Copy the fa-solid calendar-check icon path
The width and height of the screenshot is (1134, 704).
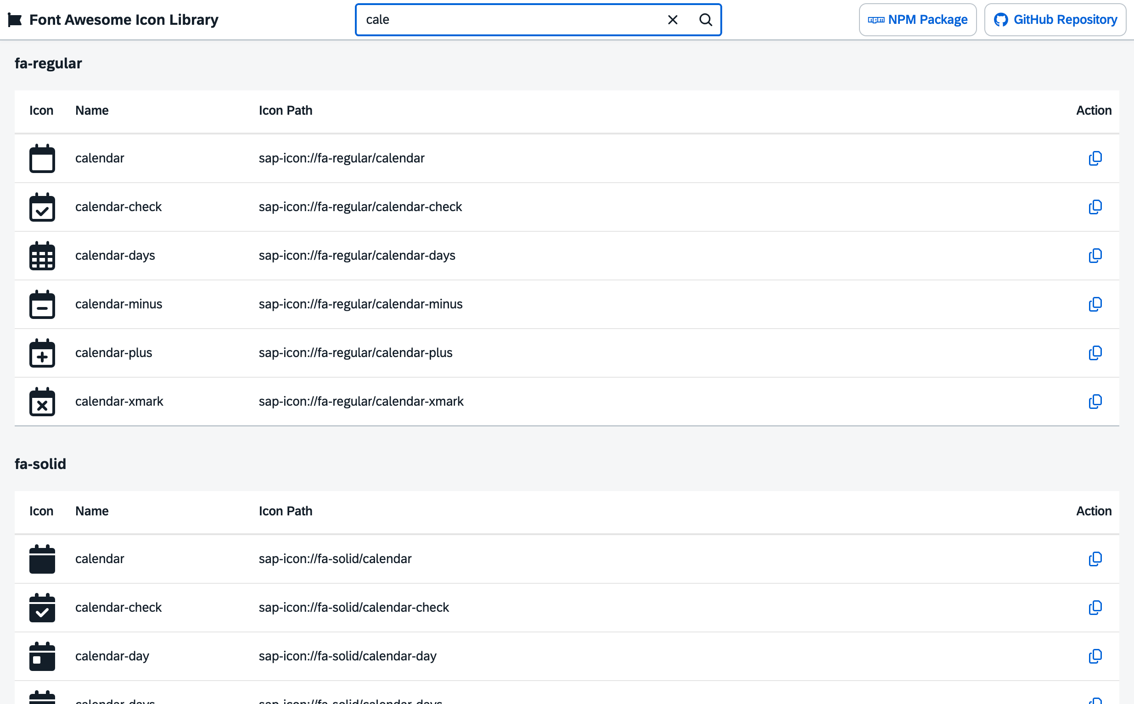tap(1095, 608)
